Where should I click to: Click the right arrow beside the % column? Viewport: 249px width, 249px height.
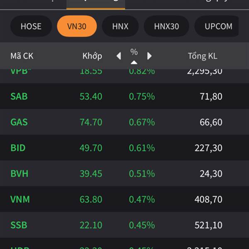(x=149, y=56)
